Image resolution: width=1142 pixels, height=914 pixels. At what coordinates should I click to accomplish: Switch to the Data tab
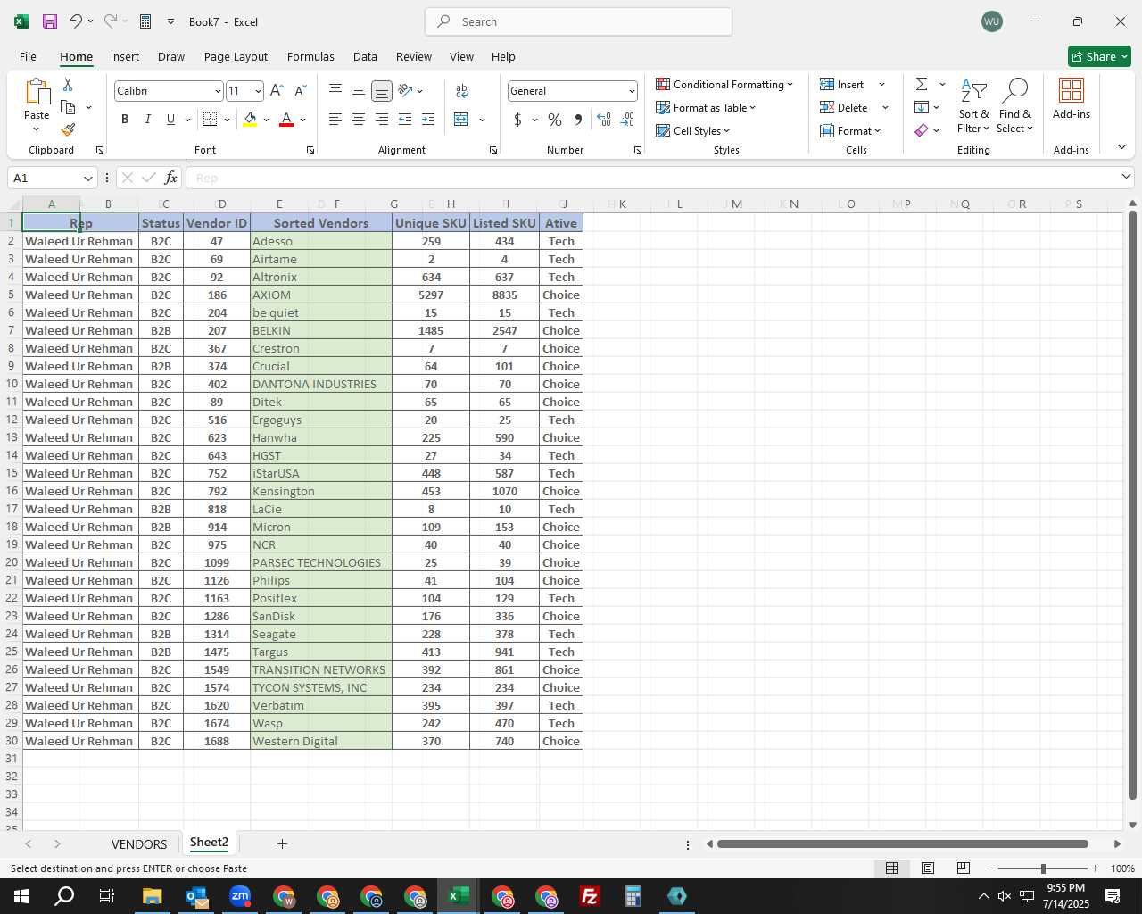coord(365,56)
